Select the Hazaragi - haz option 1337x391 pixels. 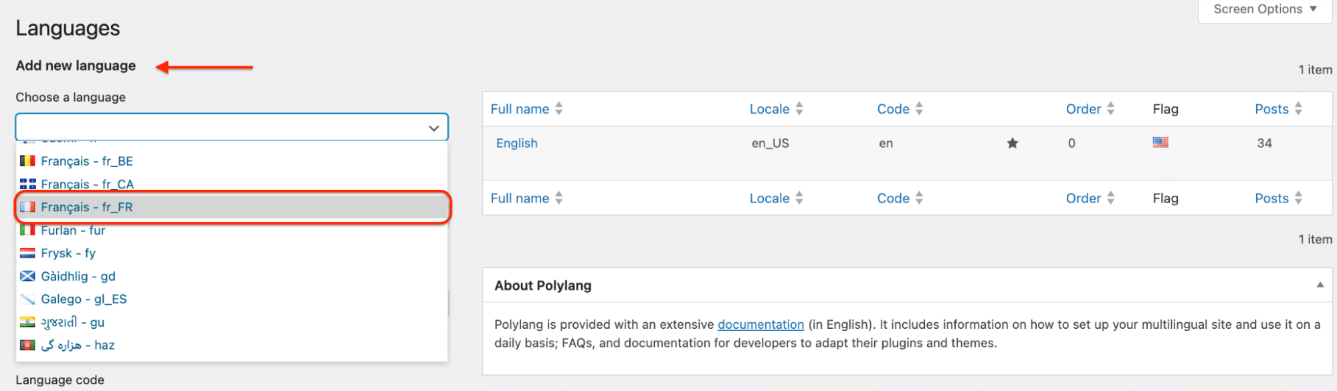(x=231, y=345)
